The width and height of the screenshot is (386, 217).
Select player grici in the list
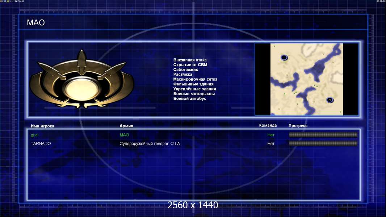(34, 135)
